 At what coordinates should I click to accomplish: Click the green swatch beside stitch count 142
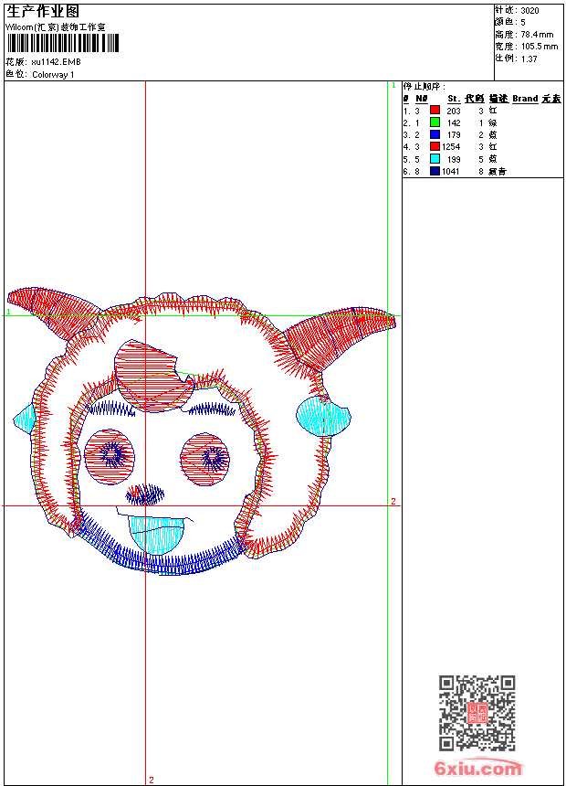click(435, 122)
